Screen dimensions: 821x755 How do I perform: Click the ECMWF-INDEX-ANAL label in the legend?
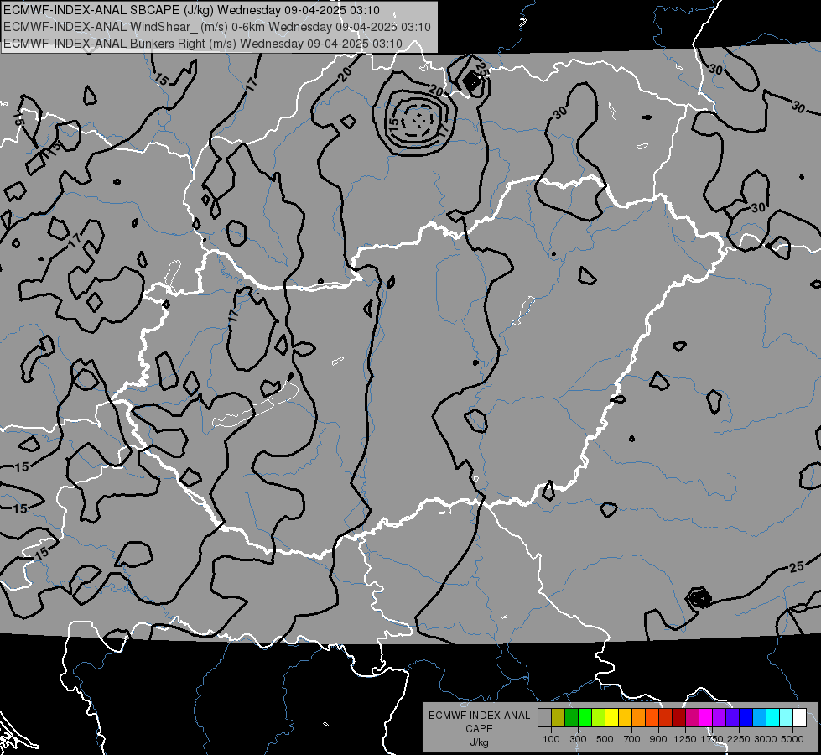(479, 716)
